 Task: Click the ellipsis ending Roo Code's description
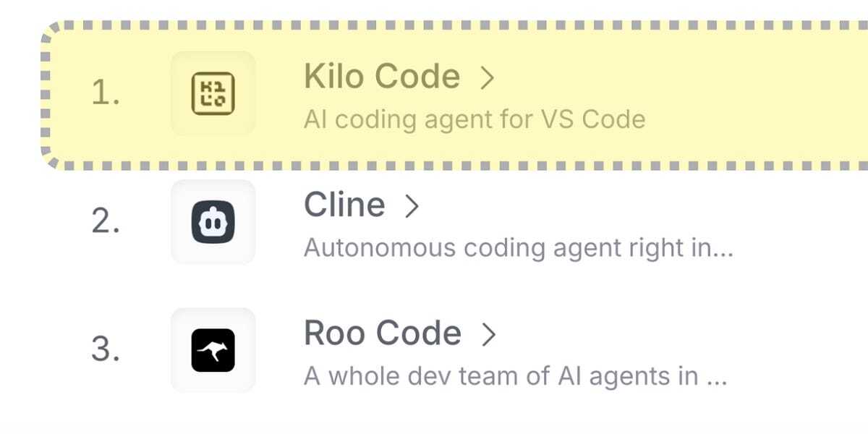[x=715, y=383]
